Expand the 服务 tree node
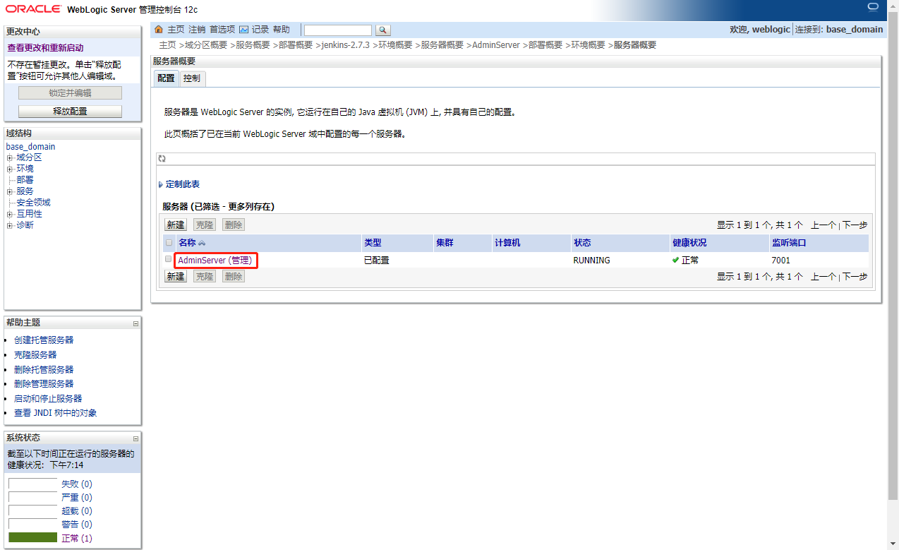This screenshot has width=899, height=550. (10, 191)
